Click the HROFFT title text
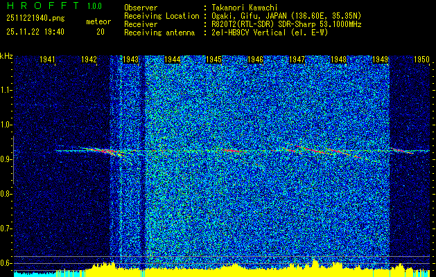Image resolution: width=436 pixels, height=277 pixels. pos(43,6)
